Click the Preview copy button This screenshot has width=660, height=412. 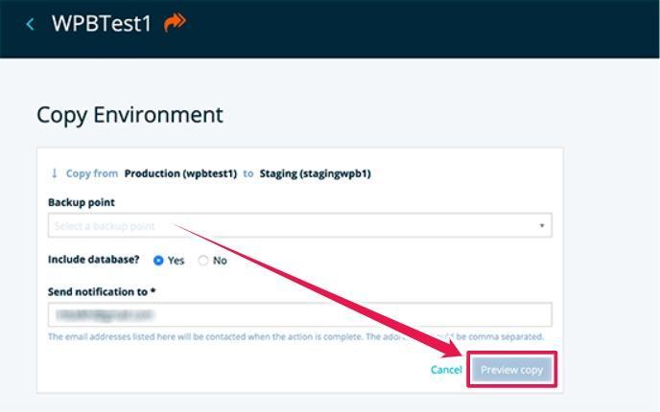(x=512, y=370)
